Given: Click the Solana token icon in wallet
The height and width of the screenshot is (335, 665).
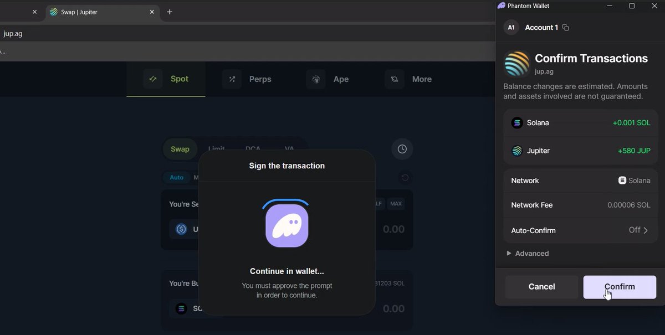Looking at the screenshot, I should coord(517,123).
